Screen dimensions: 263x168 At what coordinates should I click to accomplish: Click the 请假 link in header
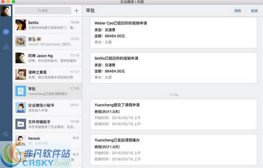tap(238, 11)
